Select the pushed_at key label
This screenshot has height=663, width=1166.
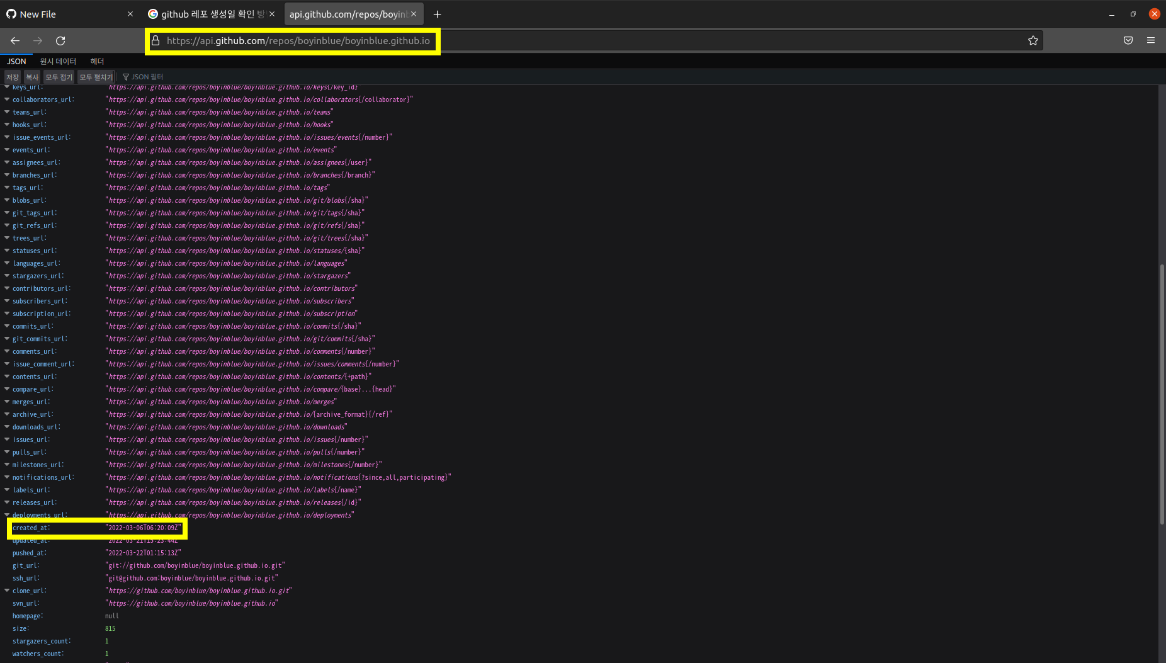[x=29, y=553]
